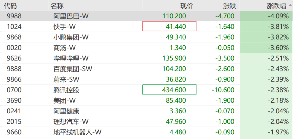
Task: Sort by the 涨跌 column header
Action: [230, 6]
